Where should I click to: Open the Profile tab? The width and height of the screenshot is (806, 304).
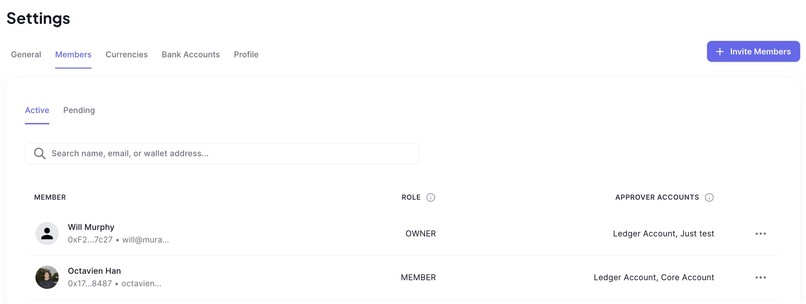(x=246, y=55)
